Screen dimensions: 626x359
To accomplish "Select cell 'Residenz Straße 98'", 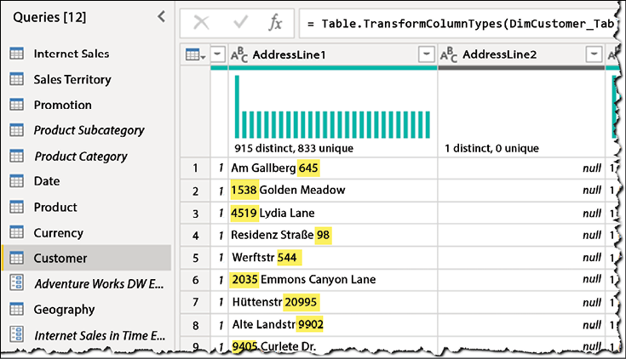I will tap(333, 235).
